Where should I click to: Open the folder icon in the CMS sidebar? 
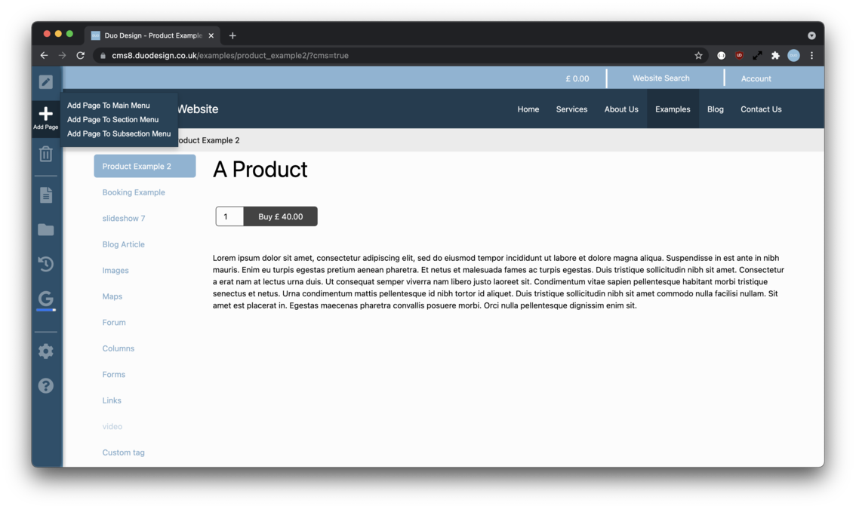pyautogui.click(x=45, y=229)
